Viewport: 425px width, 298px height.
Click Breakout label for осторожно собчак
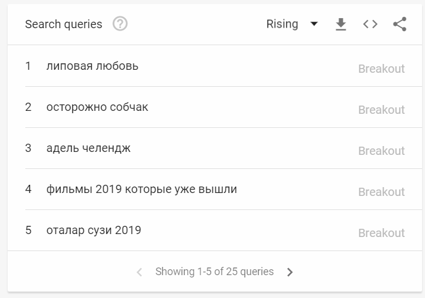pyautogui.click(x=382, y=110)
